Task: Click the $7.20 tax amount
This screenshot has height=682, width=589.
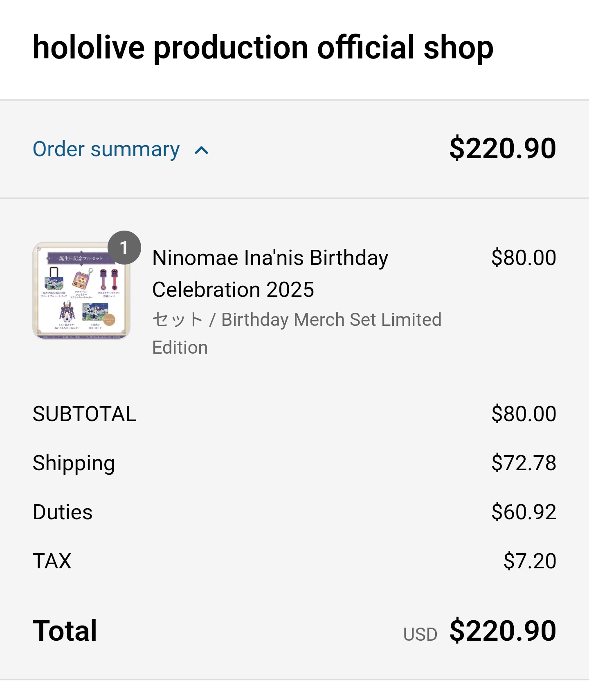Action: tap(529, 561)
